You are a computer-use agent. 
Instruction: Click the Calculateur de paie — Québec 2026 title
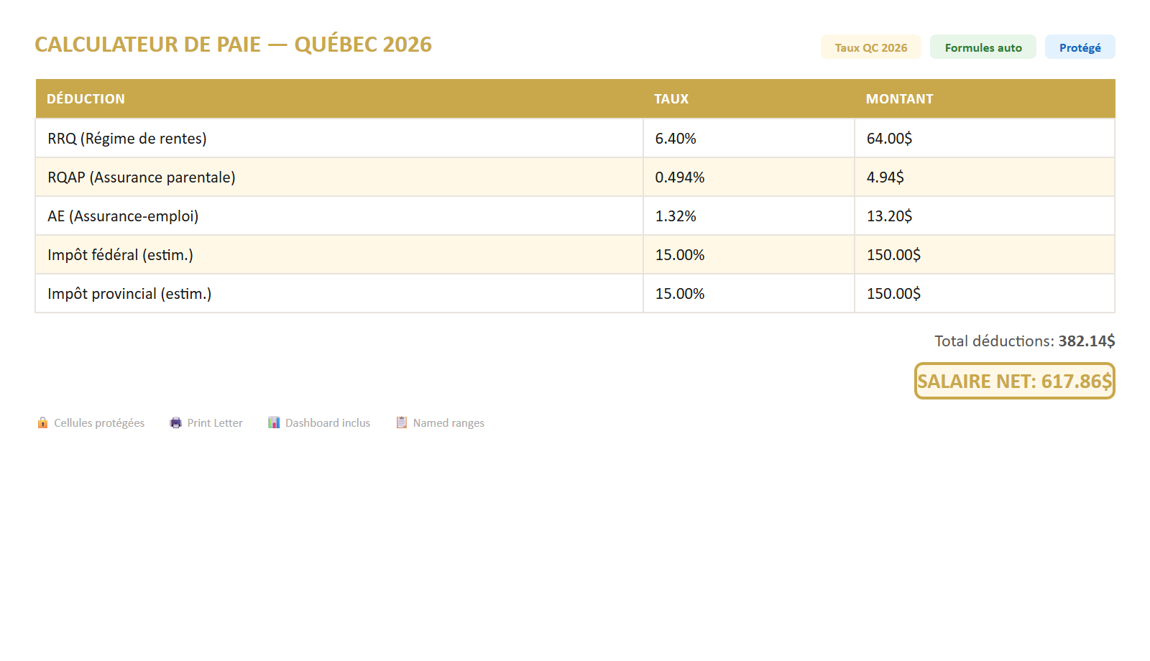(234, 44)
